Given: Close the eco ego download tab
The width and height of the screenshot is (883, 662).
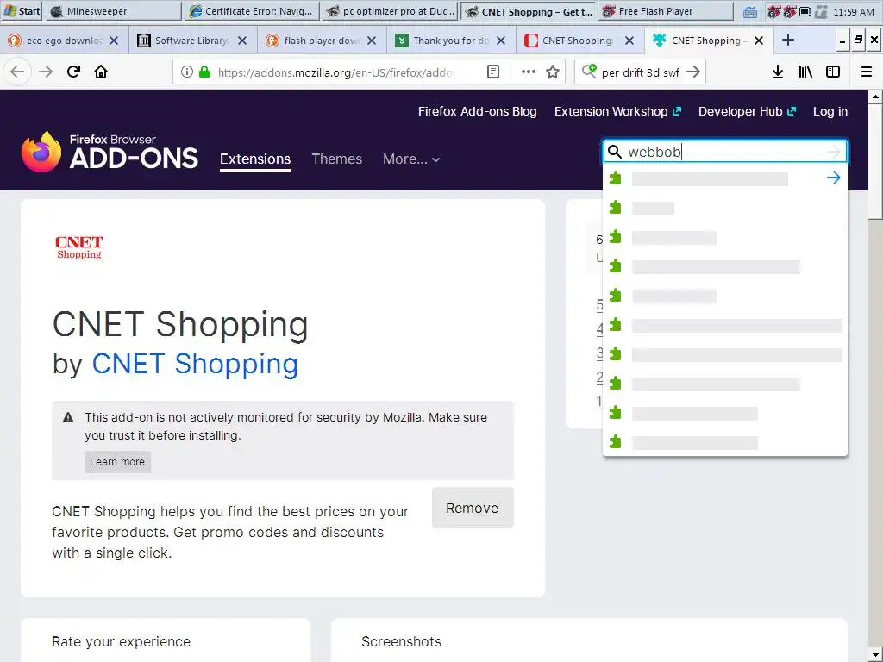Looking at the screenshot, I should click(x=114, y=41).
